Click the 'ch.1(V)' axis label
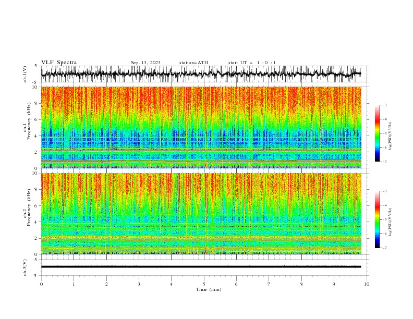Viewport: 413px width, 319px height. 25,74
